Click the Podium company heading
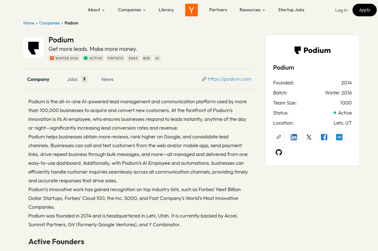 click(x=61, y=40)
